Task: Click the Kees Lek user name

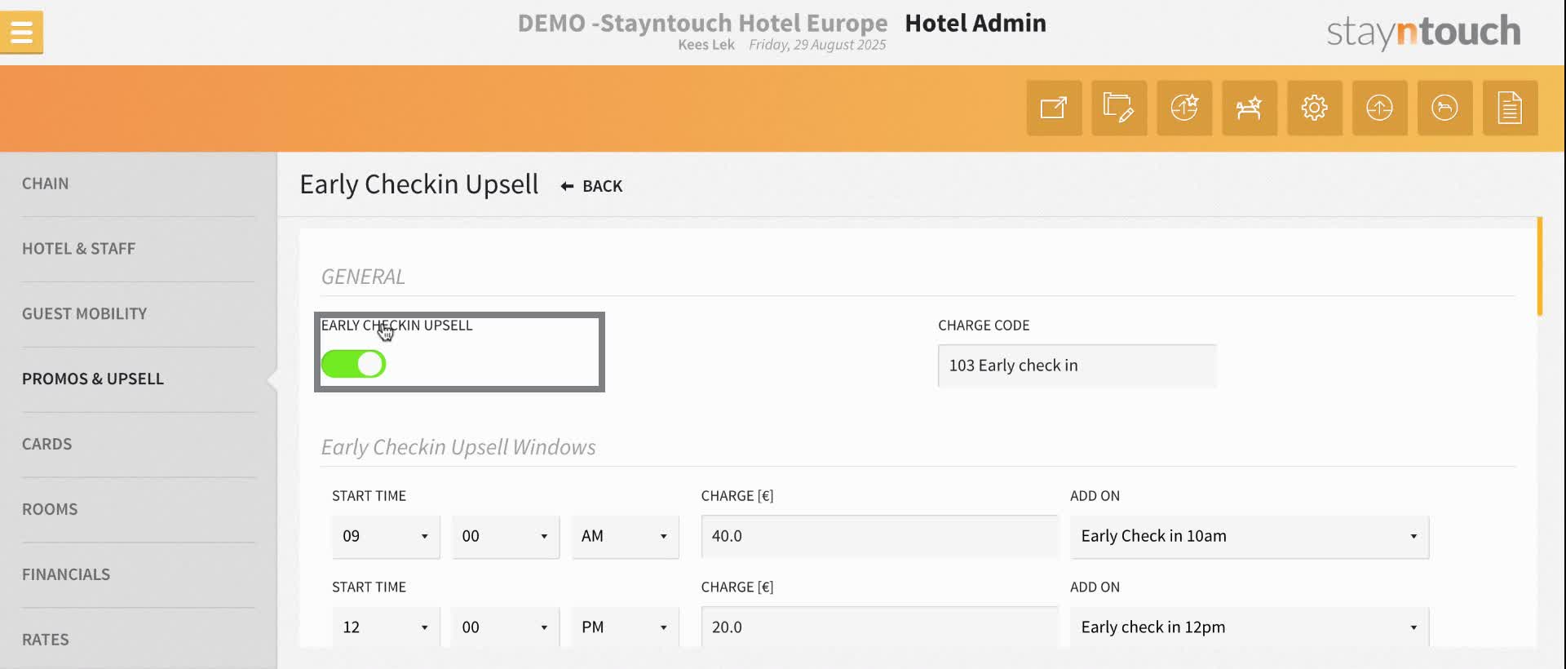Action: click(706, 45)
